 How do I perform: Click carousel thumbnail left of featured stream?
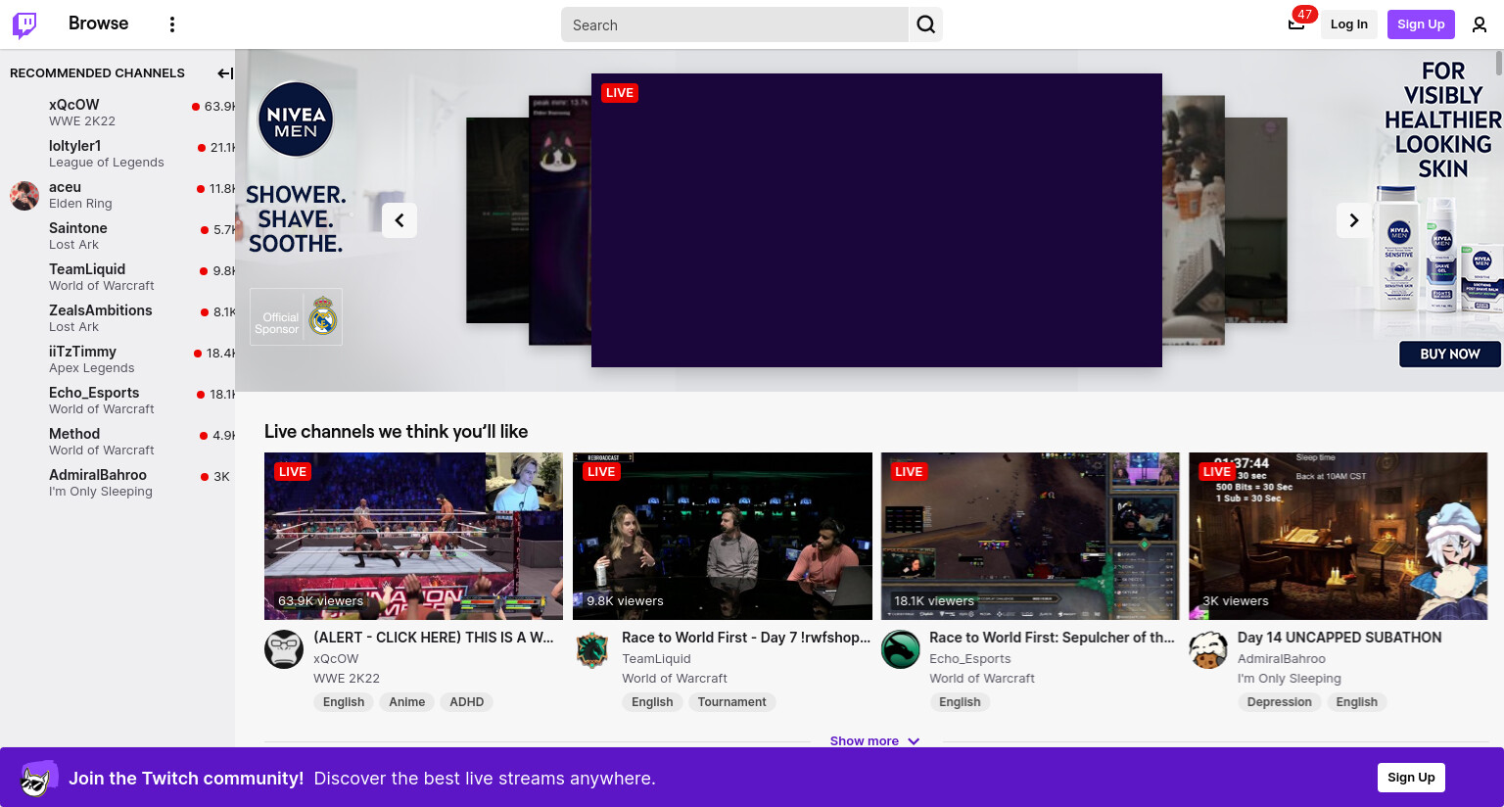click(x=559, y=220)
